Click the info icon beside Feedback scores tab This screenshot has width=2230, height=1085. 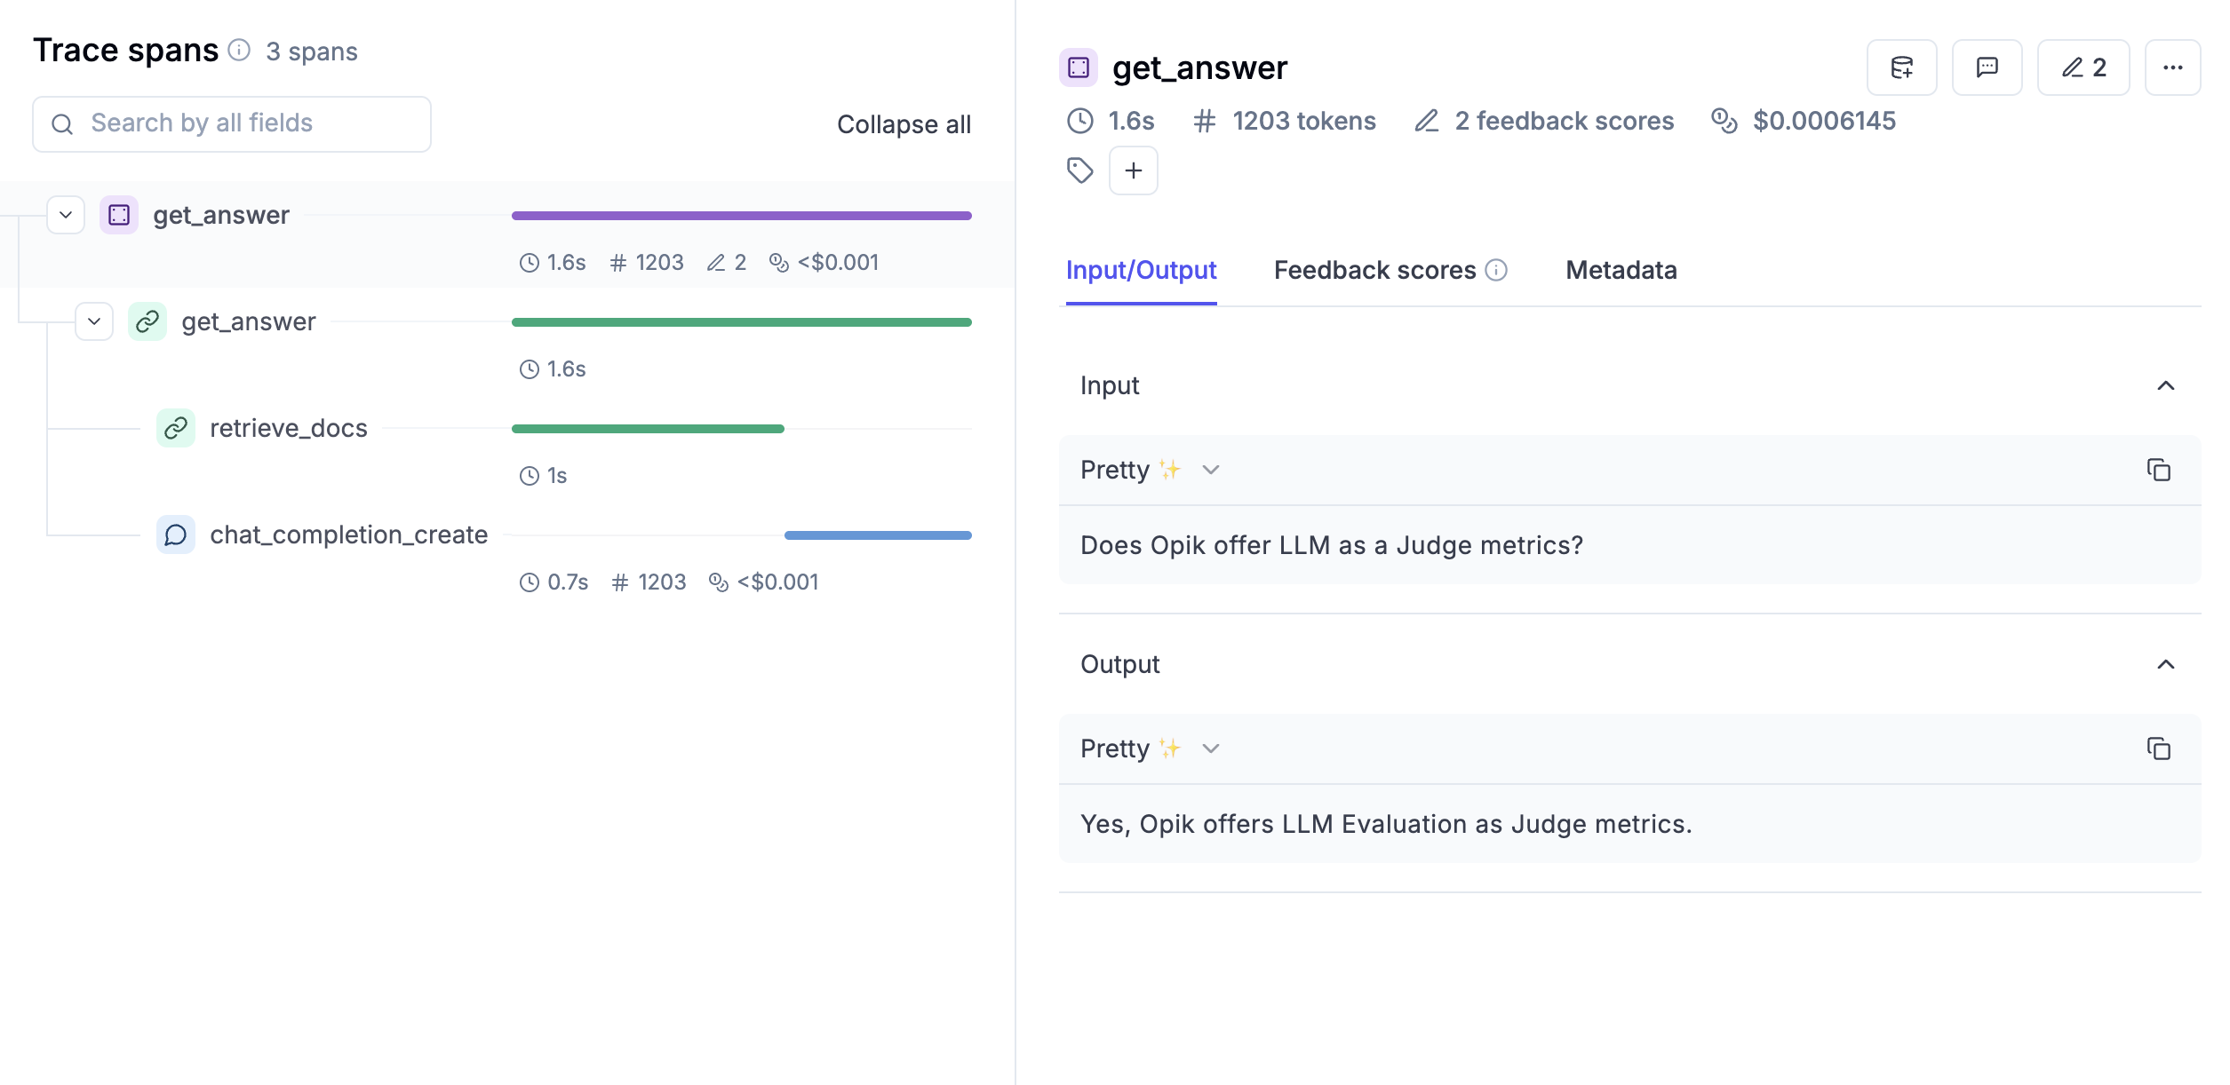click(1496, 270)
